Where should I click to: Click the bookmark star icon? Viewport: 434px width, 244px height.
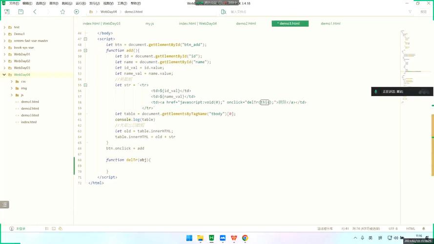(62, 12)
